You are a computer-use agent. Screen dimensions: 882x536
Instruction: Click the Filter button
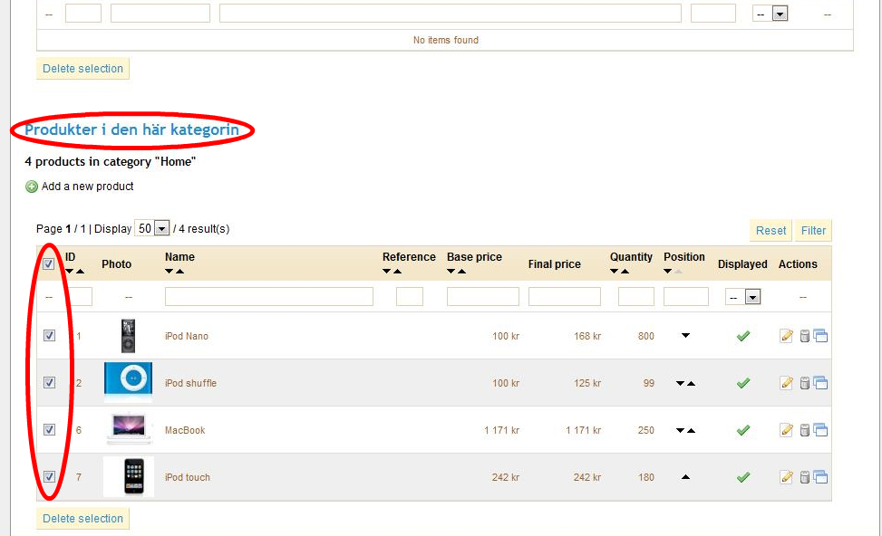813,230
